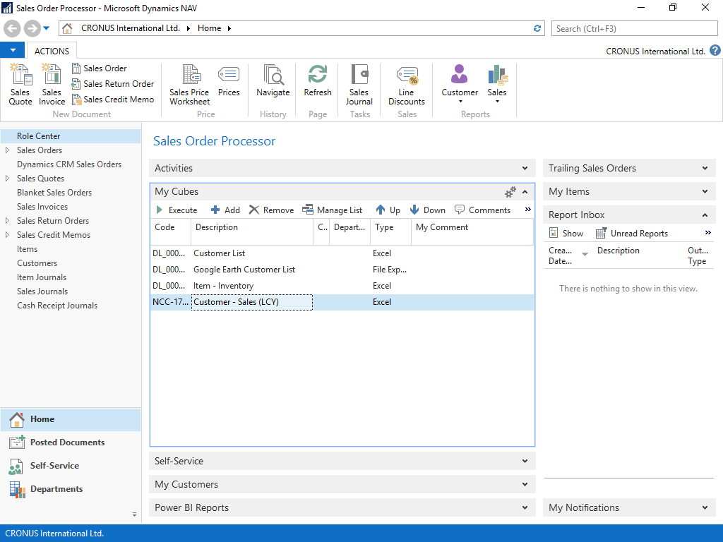Open the Sales Journal task
This screenshot has height=542, width=723.
(x=359, y=85)
